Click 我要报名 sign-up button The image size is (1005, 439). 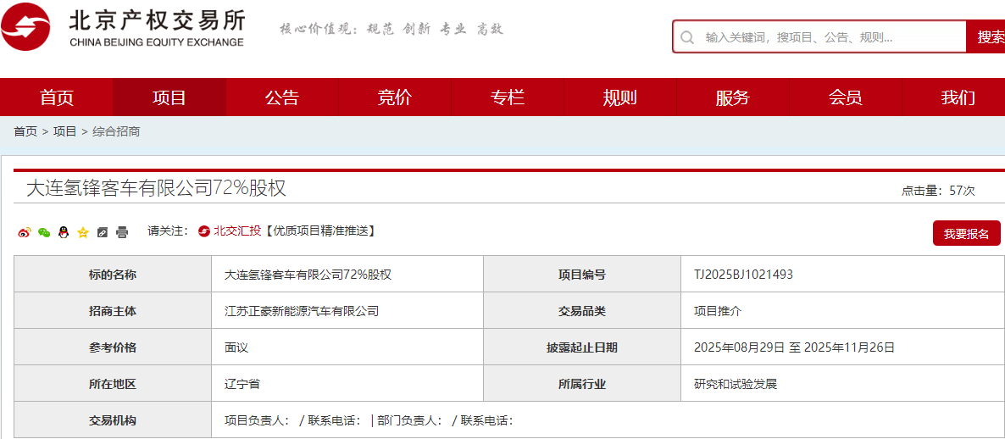[967, 233]
